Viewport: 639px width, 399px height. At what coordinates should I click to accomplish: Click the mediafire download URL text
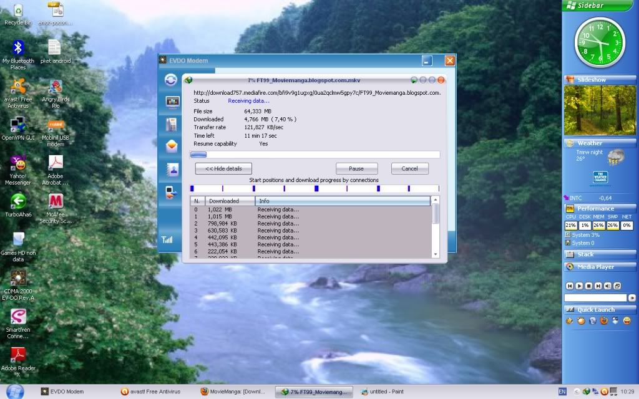click(317, 93)
